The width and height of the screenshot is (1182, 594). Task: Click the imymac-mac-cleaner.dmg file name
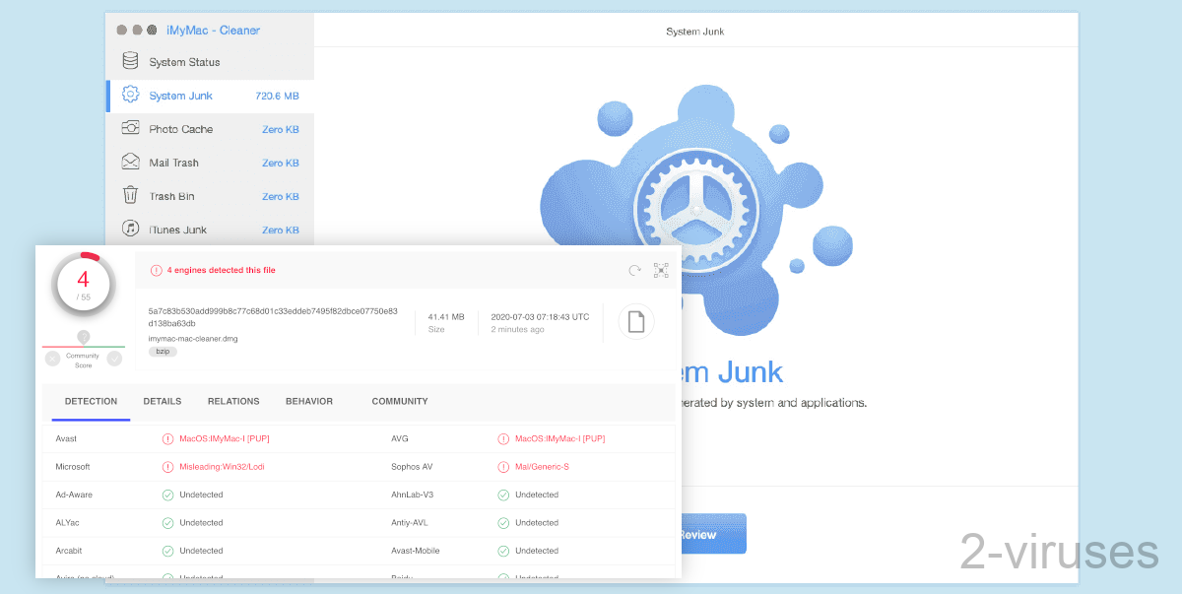193,338
